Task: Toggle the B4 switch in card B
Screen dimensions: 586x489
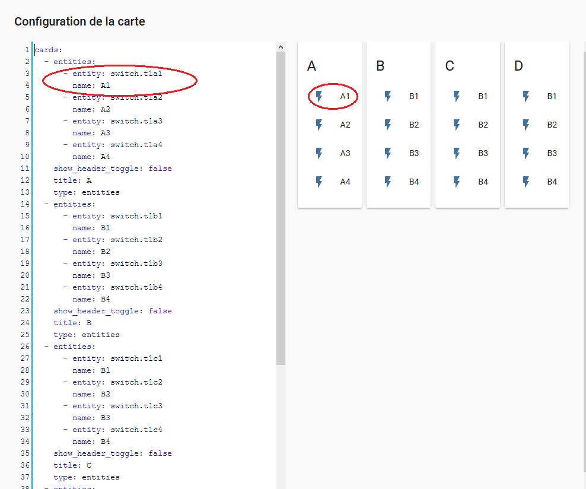Action: point(387,182)
